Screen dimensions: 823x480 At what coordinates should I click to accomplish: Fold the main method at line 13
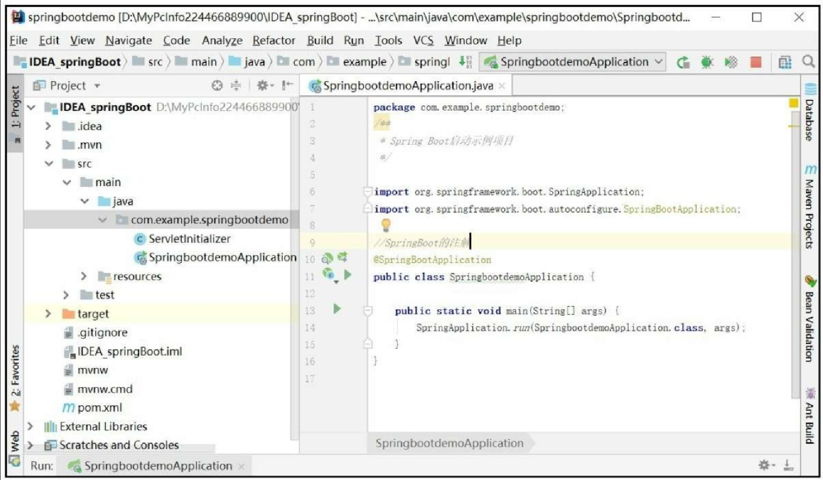(x=367, y=311)
